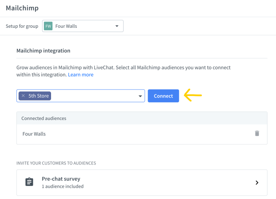Delete the Four Walls connected audience
The height and width of the screenshot is (199, 276).
pyautogui.click(x=257, y=133)
